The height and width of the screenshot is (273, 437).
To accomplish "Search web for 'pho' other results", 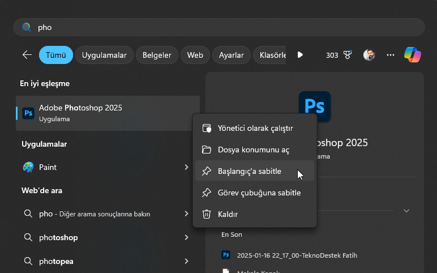I will (108, 214).
